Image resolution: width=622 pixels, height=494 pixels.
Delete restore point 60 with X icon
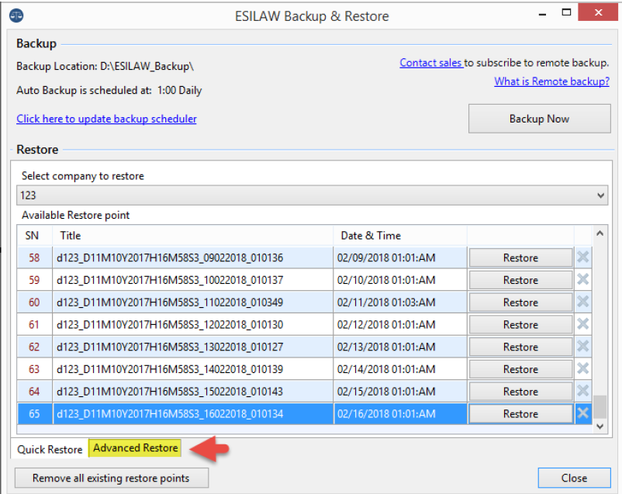point(582,302)
